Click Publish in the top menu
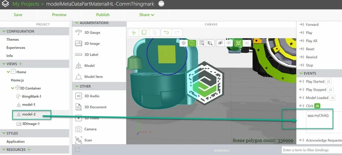 pyautogui.click(x=103, y=15)
